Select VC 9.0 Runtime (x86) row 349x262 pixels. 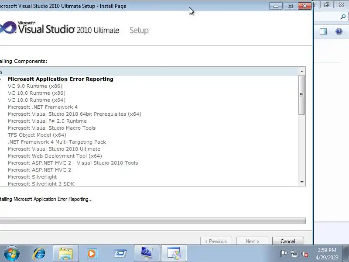35,86
